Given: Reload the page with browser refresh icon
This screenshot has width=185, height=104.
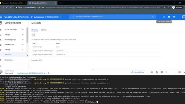Looking at the screenshot, I should coord(7,8).
